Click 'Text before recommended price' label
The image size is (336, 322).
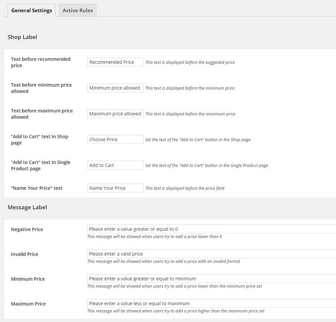coord(41,62)
